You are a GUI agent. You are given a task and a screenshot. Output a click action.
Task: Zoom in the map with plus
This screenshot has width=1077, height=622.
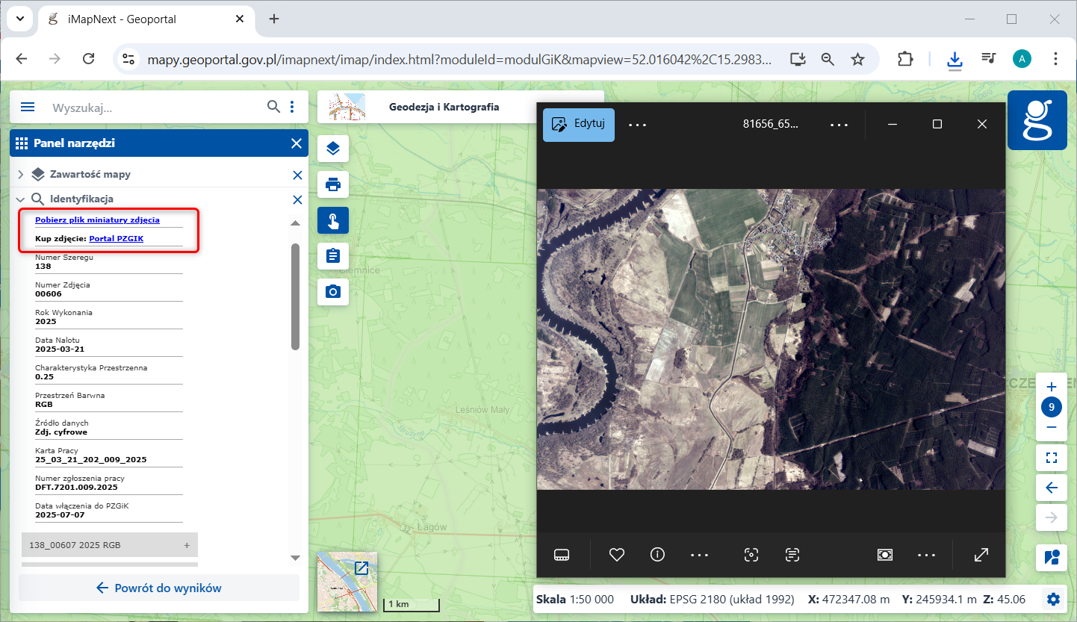click(x=1052, y=387)
